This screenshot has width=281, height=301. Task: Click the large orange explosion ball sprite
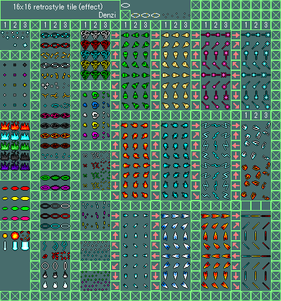point(15,236)
